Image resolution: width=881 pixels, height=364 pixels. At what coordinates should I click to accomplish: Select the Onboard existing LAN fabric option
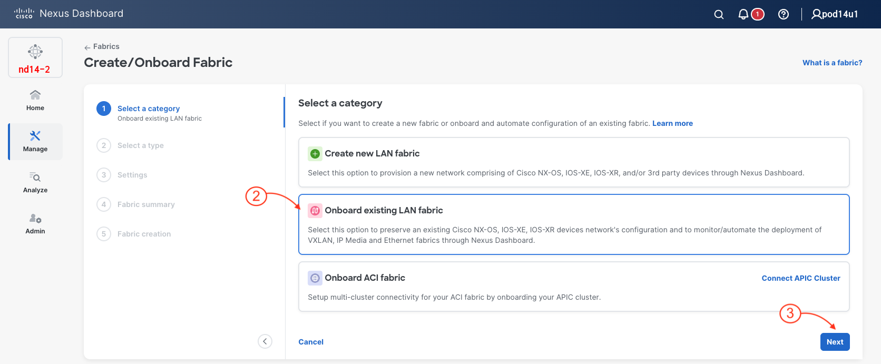click(573, 224)
